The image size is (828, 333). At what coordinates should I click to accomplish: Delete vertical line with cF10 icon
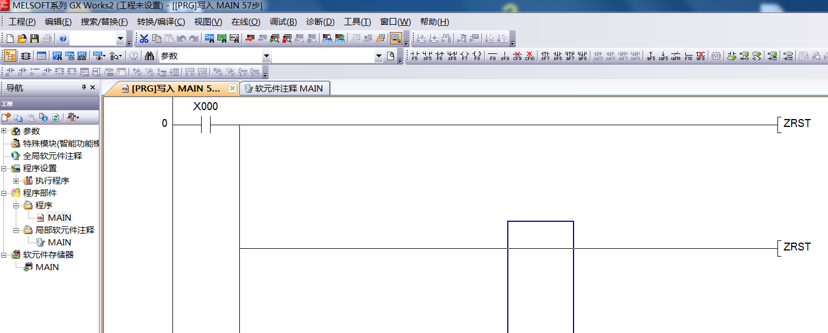tap(530, 56)
